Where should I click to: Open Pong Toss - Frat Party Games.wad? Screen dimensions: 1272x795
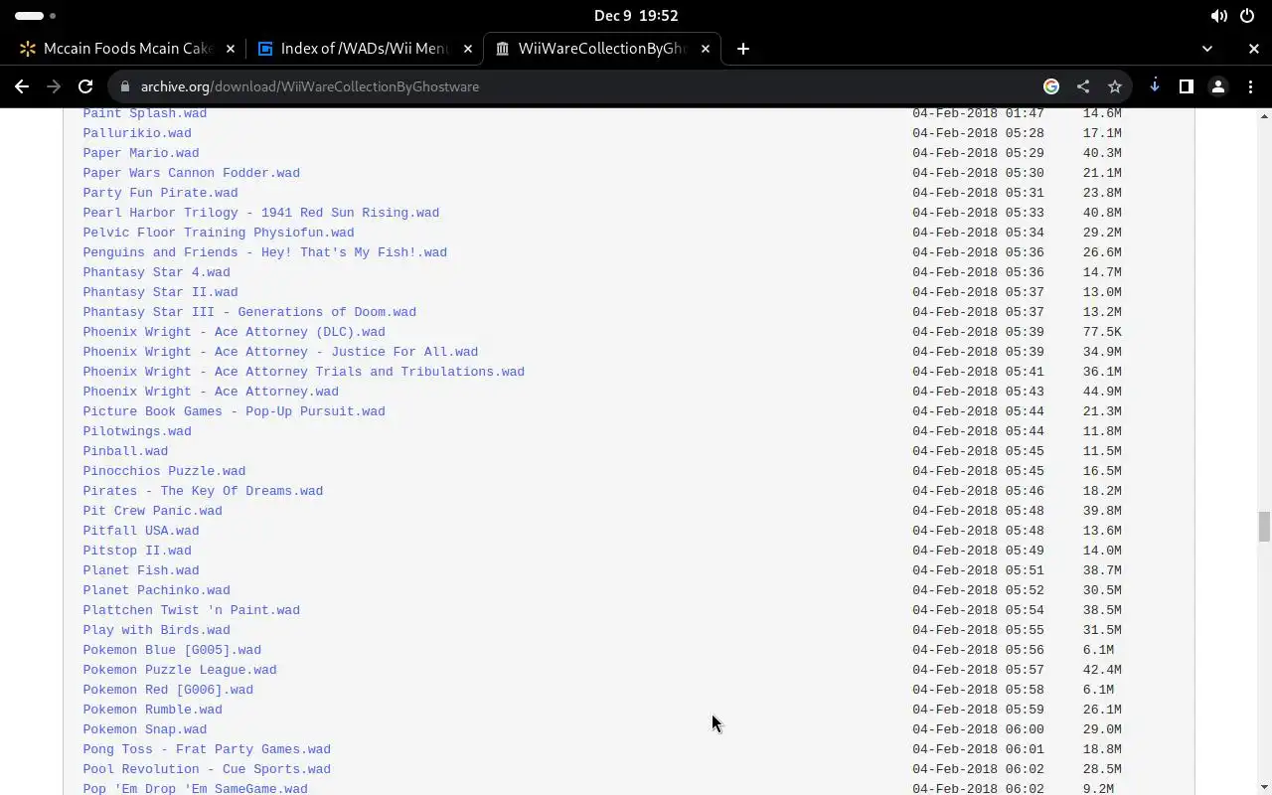[207, 749]
